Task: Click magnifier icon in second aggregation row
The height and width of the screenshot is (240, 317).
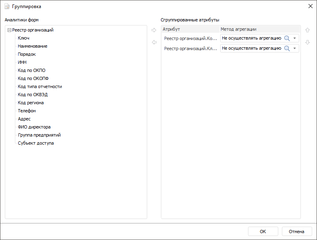Action: [x=287, y=48]
